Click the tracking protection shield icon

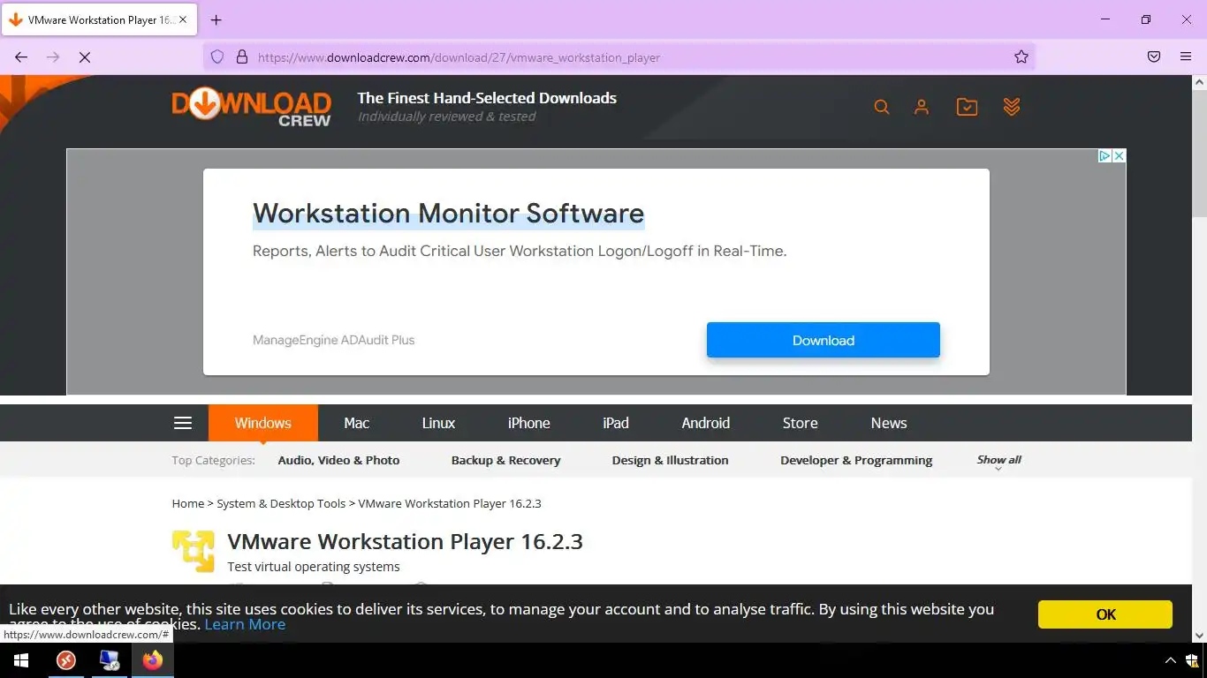[x=217, y=56]
